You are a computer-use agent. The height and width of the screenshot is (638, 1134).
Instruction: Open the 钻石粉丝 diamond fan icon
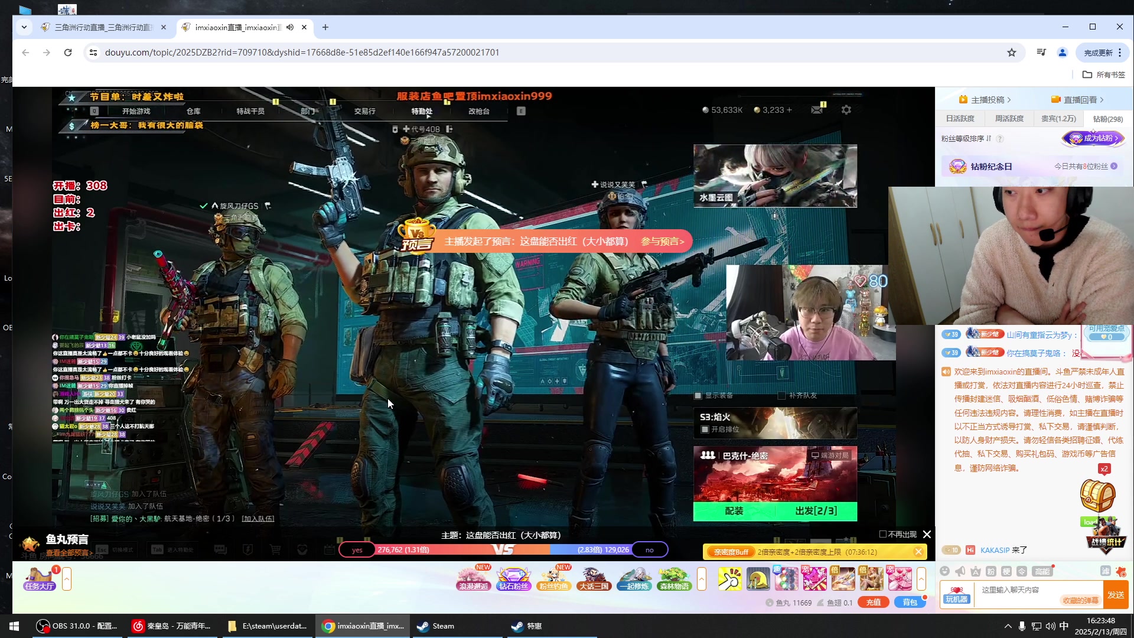click(x=513, y=578)
